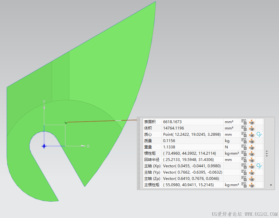
Task: Click the magnifier icon in the 质心 row
Action: (259, 135)
